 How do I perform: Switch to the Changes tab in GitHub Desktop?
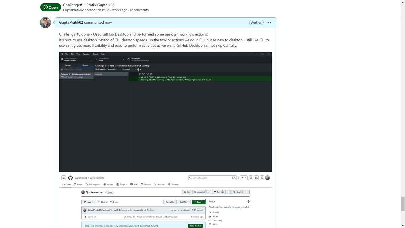[68, 65]
